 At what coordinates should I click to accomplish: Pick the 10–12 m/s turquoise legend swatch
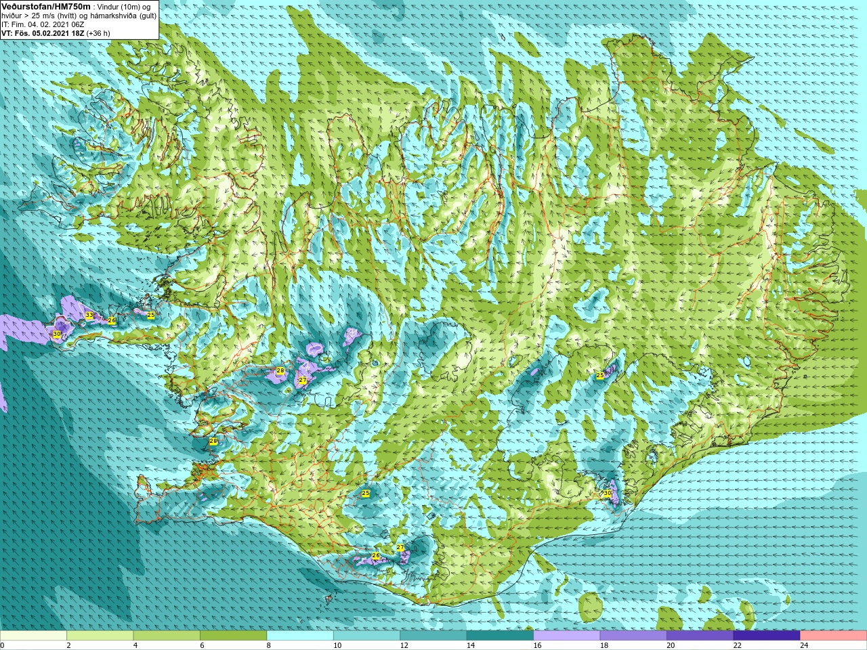point(366,636)
